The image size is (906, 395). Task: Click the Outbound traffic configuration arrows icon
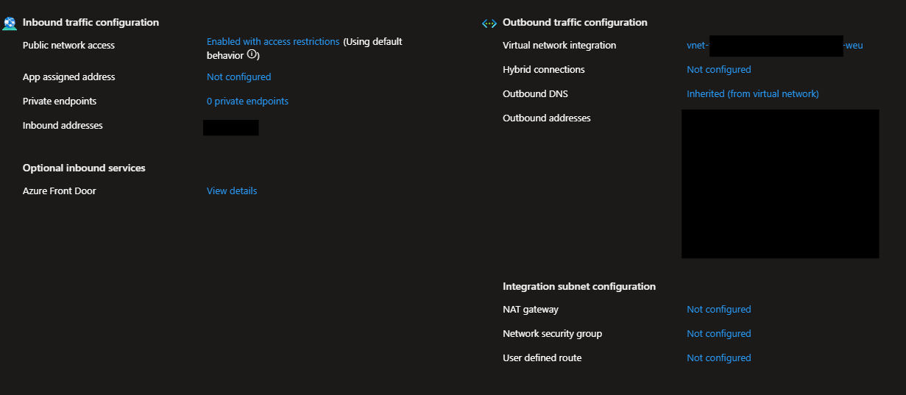489,24
